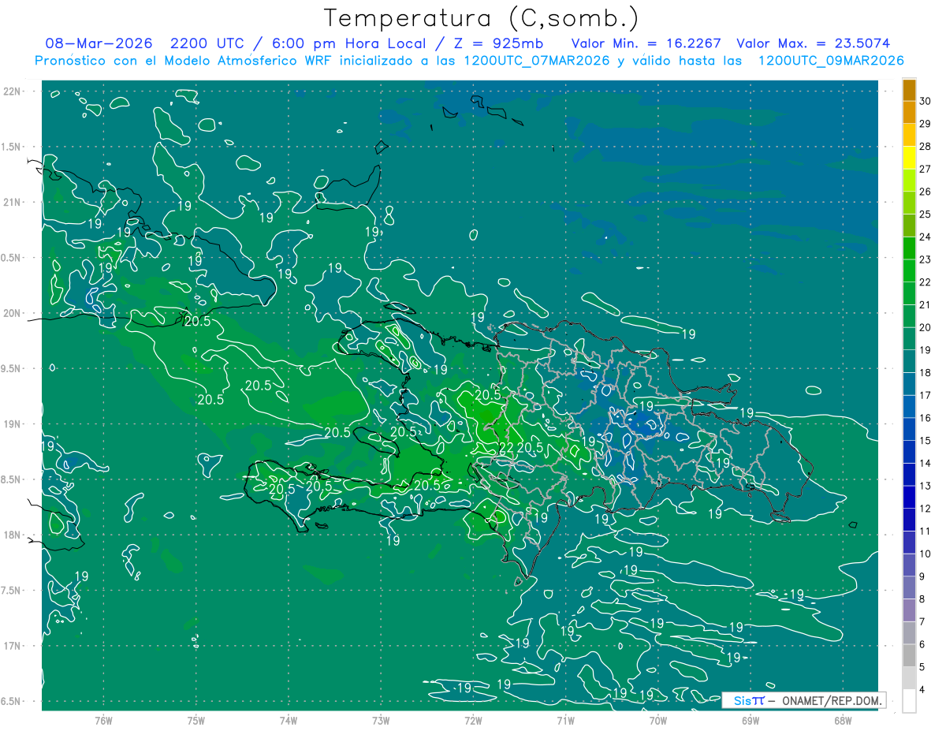Click the '73W' longitude axis label
This screenshot has width=946, height=731.
click(381, 720)
